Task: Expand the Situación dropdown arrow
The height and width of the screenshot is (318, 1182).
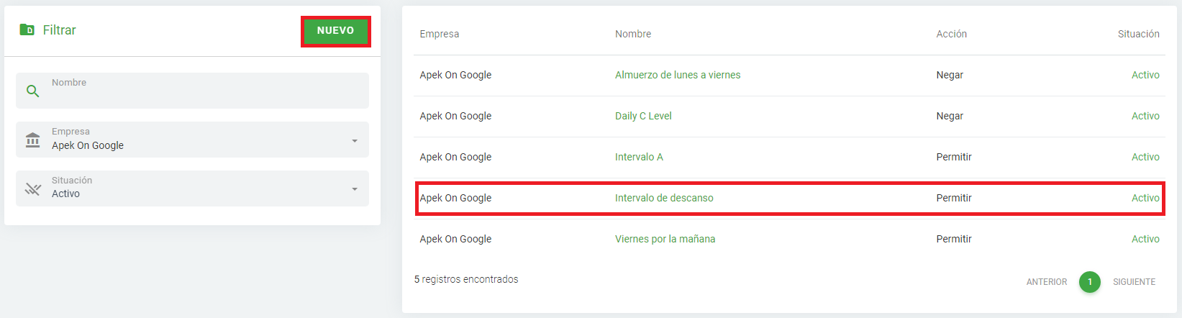Action: click(355, 189)
